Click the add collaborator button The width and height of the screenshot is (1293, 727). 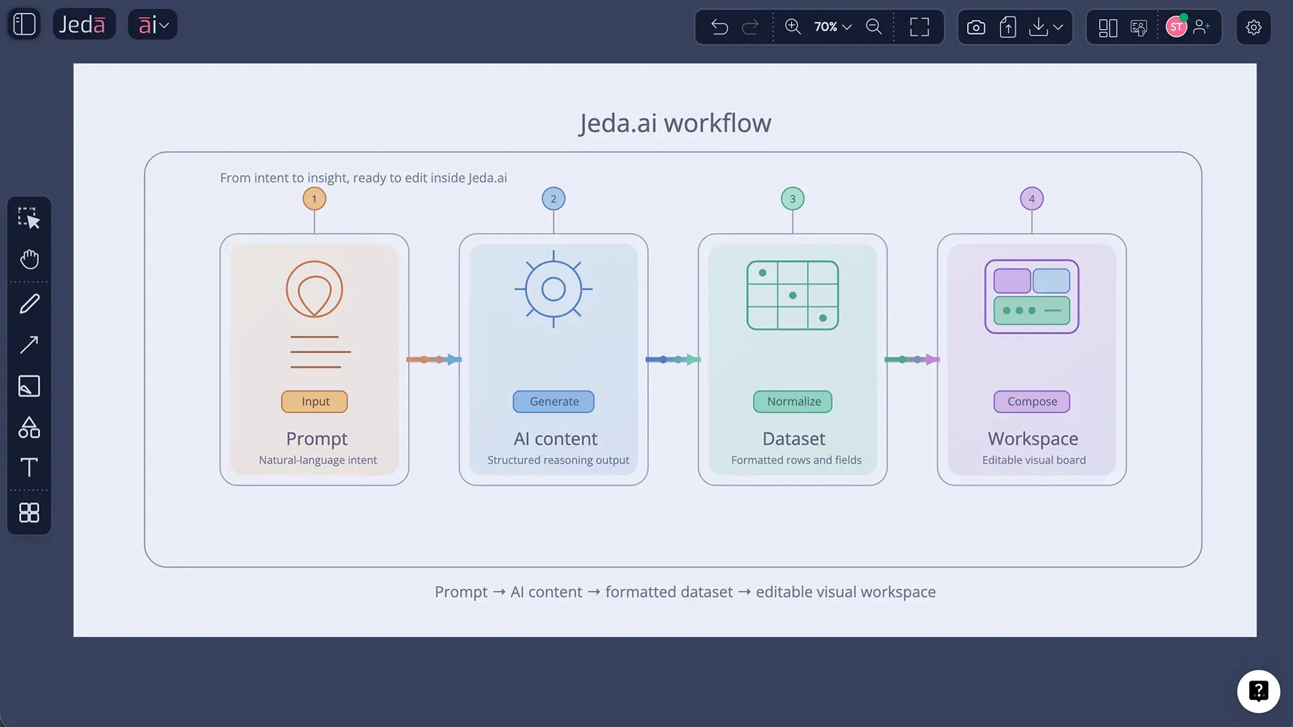tap(1203, 27)
